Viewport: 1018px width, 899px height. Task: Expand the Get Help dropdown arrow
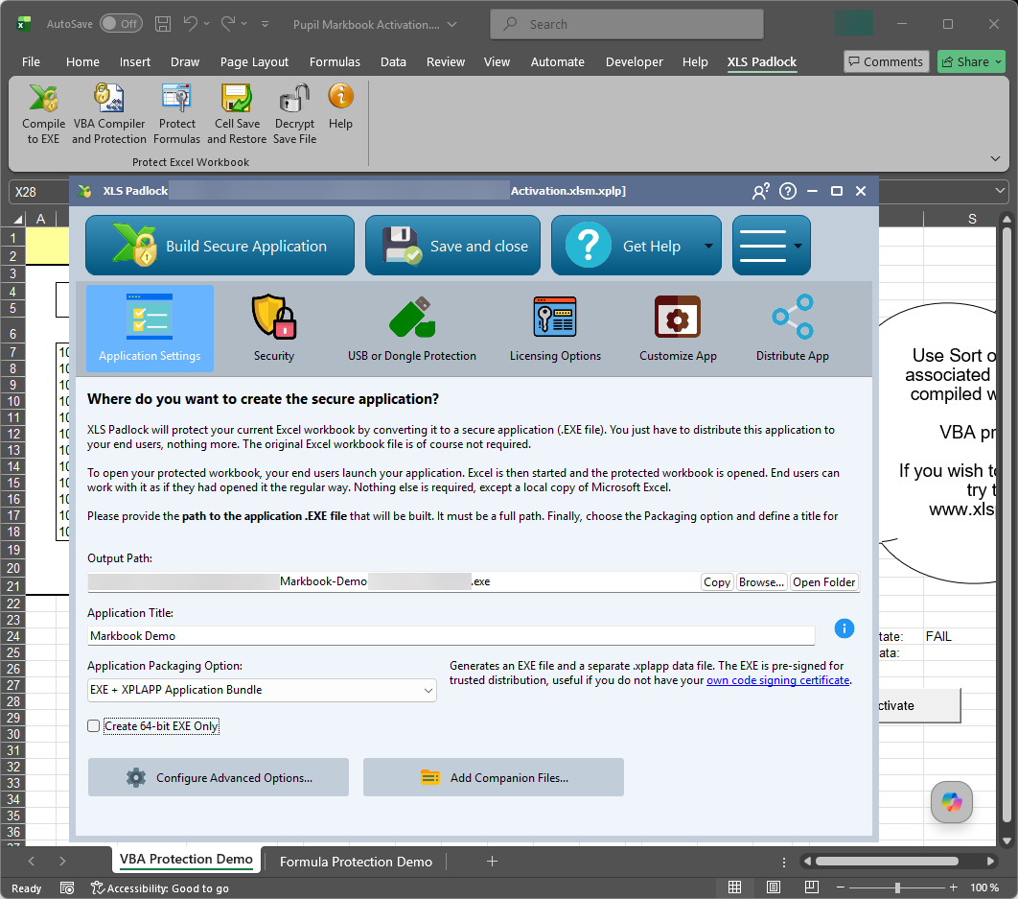(708, 246)
